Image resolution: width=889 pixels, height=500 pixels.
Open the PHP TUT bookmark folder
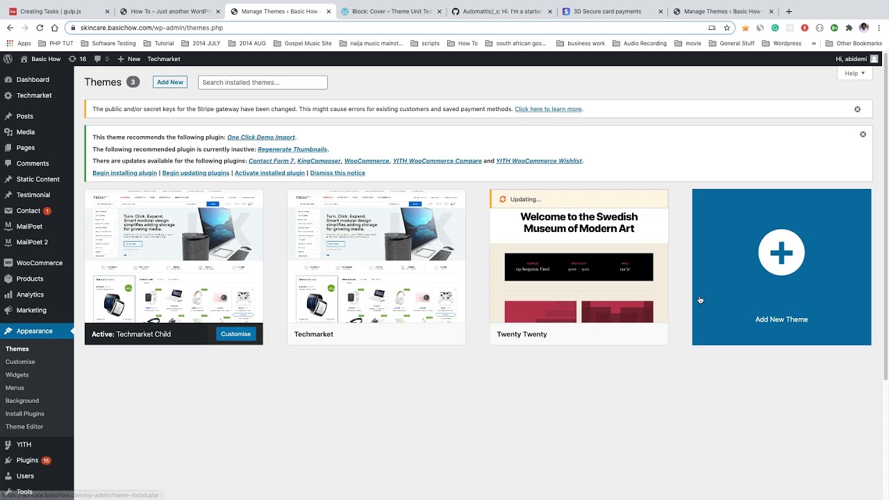point(55,43)
